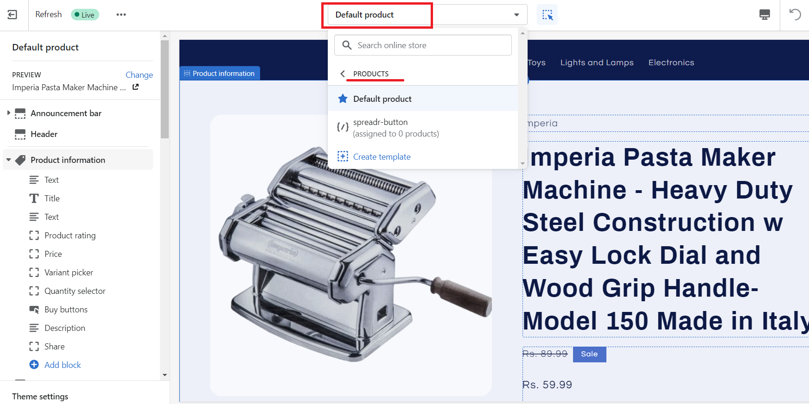The height and width of the screenshot is (404, 809).
Task: Click the spreadr-button code template icon
Action: click(x=343, y=127)
